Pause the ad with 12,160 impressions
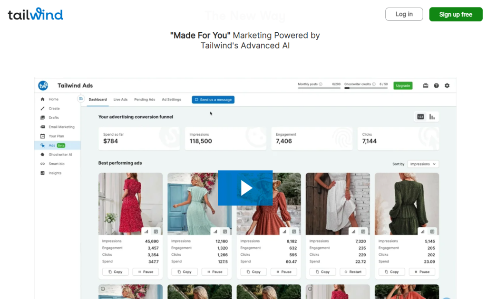The image size is (487, 299). [x=214, y=272]
